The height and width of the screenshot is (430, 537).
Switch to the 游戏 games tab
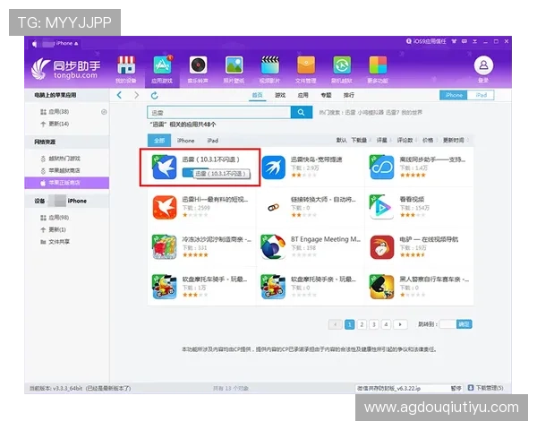280,95
